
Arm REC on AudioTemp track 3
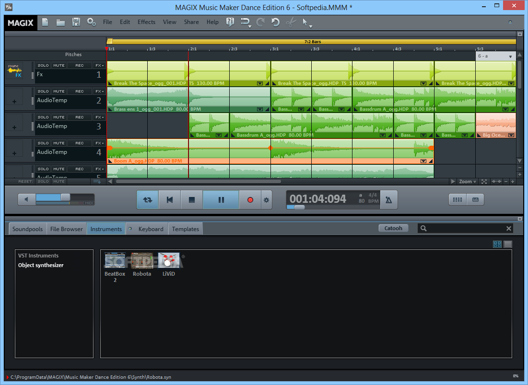(80, 117)
